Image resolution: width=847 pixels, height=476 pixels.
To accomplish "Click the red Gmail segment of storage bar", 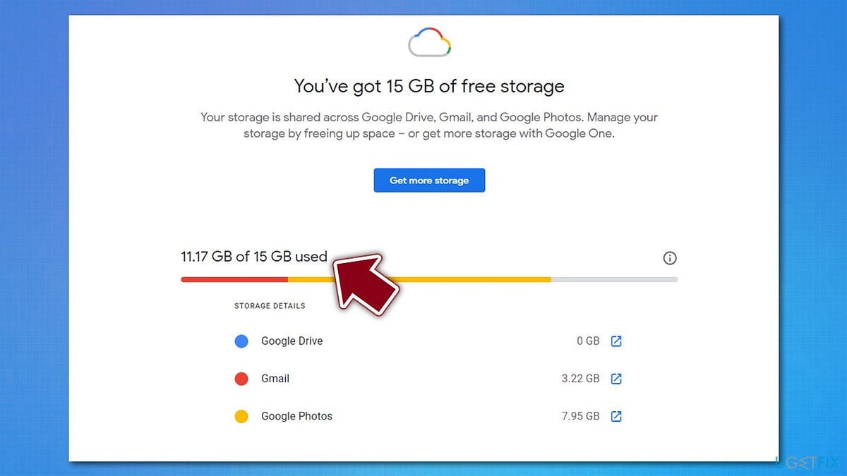I will 234,279.
